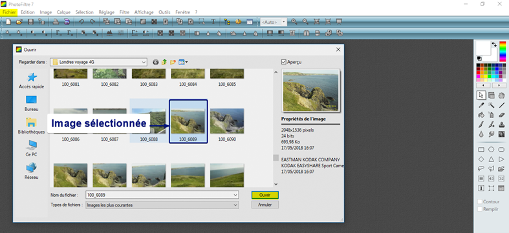Screen dimensions: 509x233
Task: Open the <Auto> zoom level dropdown
Action: point(284,22)
